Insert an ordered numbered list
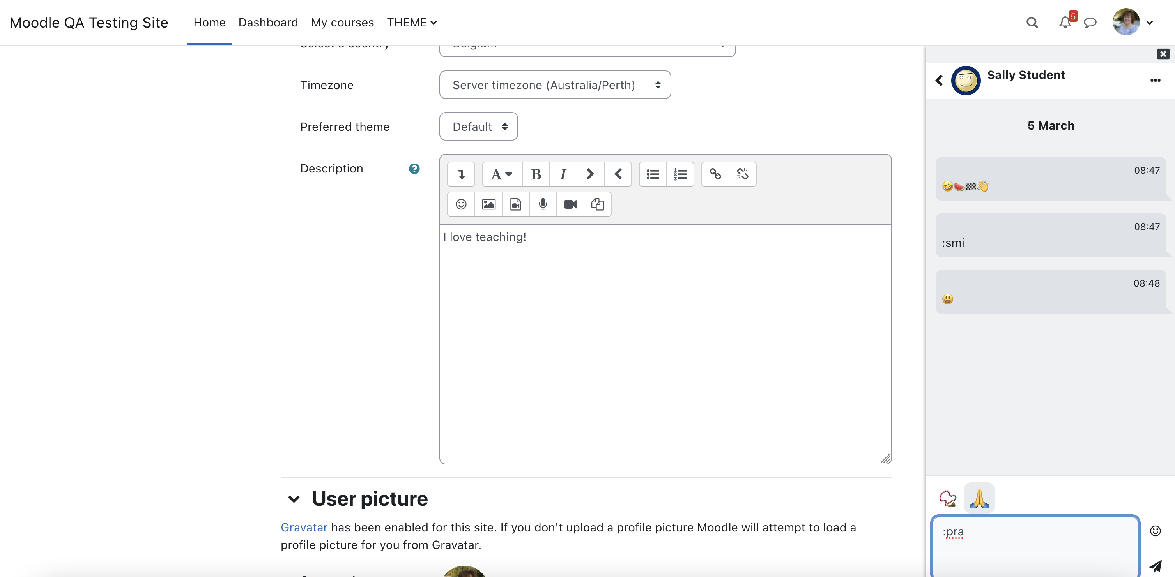 [x=680, y=174]
